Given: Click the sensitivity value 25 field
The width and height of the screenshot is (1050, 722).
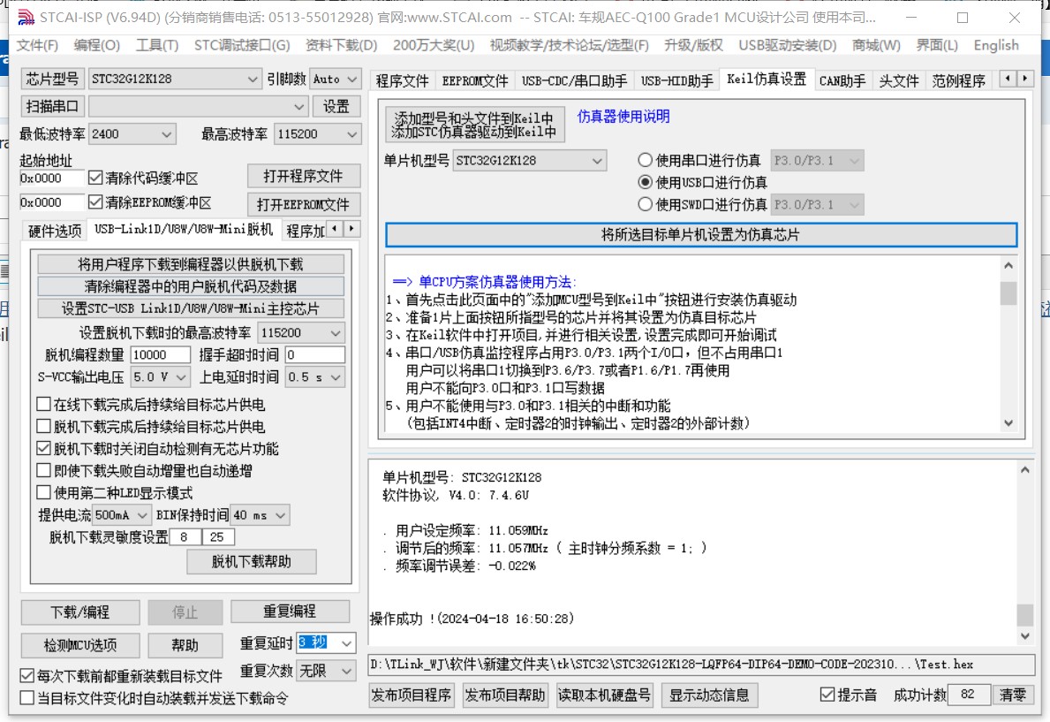Looking at the screenshot, I should point(219,537).
